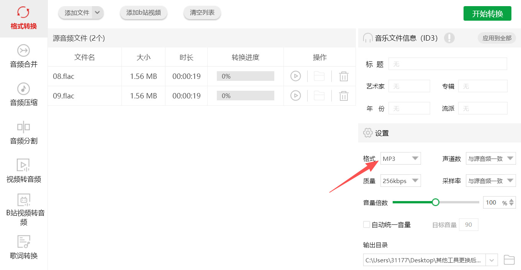Open the 添加文件 dropdown arrow
The image size is (521, 270).
point(97,13)
